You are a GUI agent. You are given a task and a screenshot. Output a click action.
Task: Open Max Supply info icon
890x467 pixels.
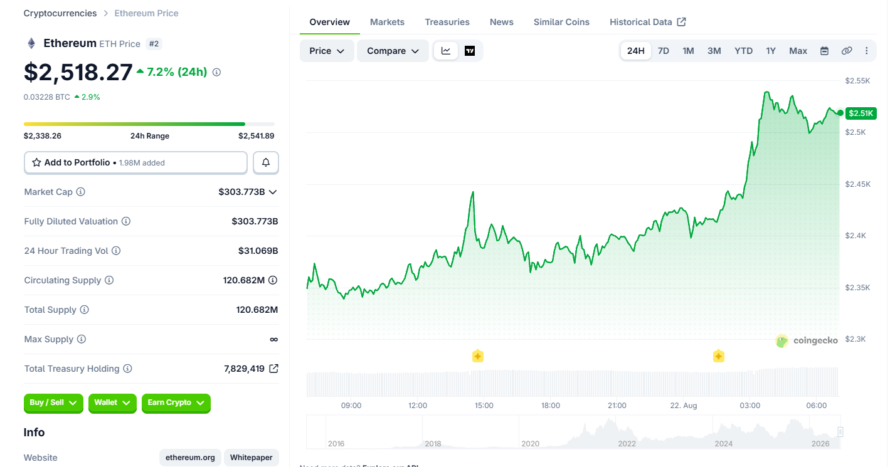click(82, 339)
